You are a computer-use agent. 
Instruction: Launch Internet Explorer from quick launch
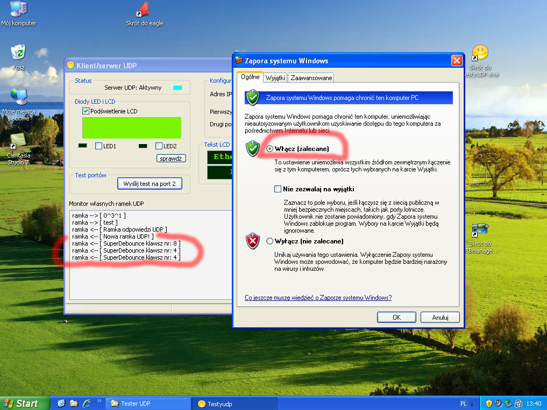87,404
